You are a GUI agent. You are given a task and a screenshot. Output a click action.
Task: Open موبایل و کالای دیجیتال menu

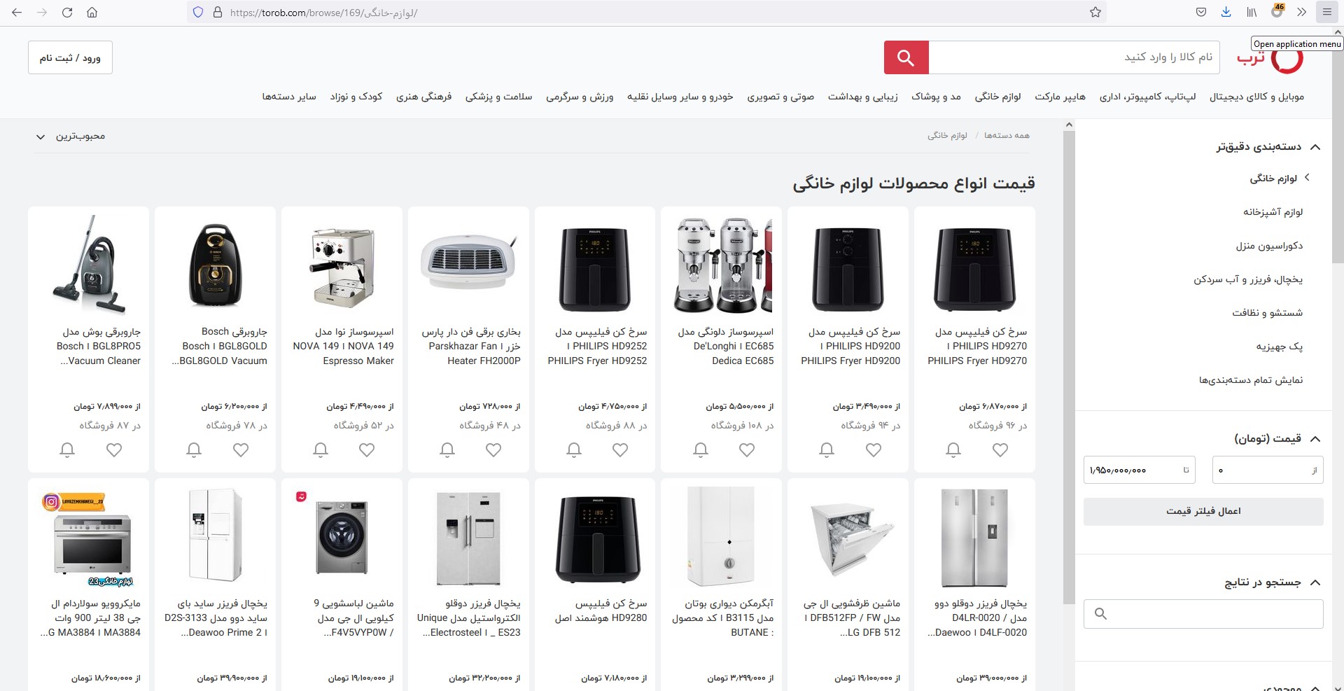pos(1256,97)
